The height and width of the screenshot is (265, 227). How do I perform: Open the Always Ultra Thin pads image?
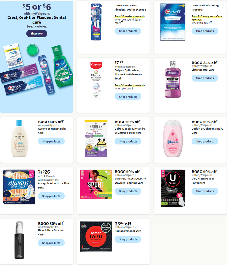coord(19,187)
